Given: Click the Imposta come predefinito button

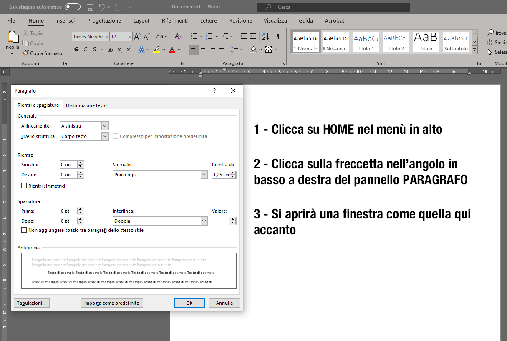Looking at the screenshot, I should pos(112,303).
